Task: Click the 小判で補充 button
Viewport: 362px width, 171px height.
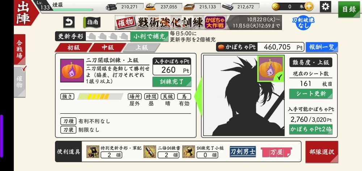Action: pyautogui.click(x=149, y=36)
